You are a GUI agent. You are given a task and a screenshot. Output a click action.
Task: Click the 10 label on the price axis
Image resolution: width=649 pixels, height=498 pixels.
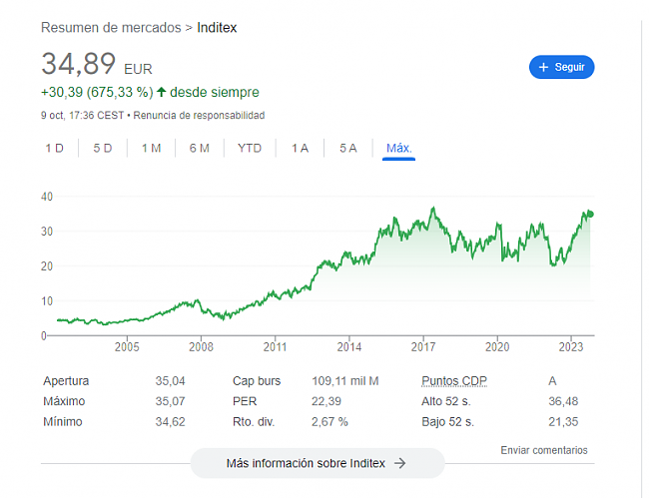point(47,301)
